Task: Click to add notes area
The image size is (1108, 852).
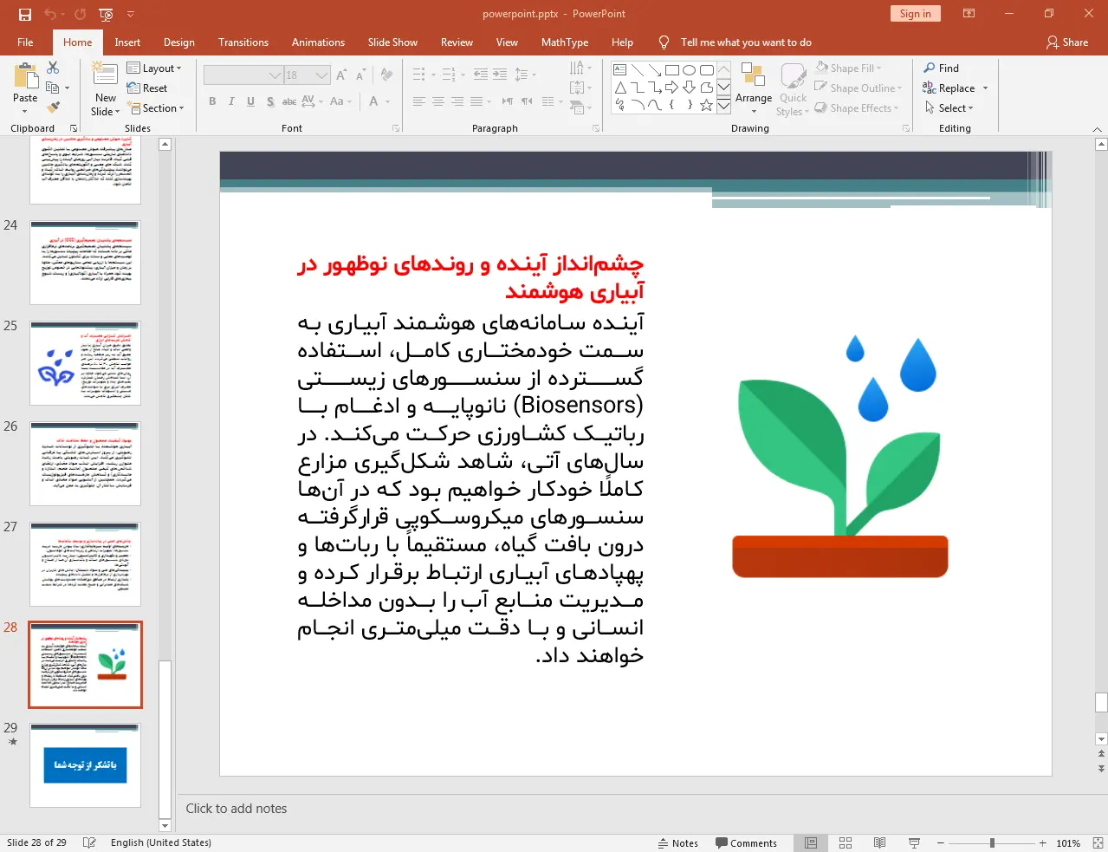Action: click(237, 809)
